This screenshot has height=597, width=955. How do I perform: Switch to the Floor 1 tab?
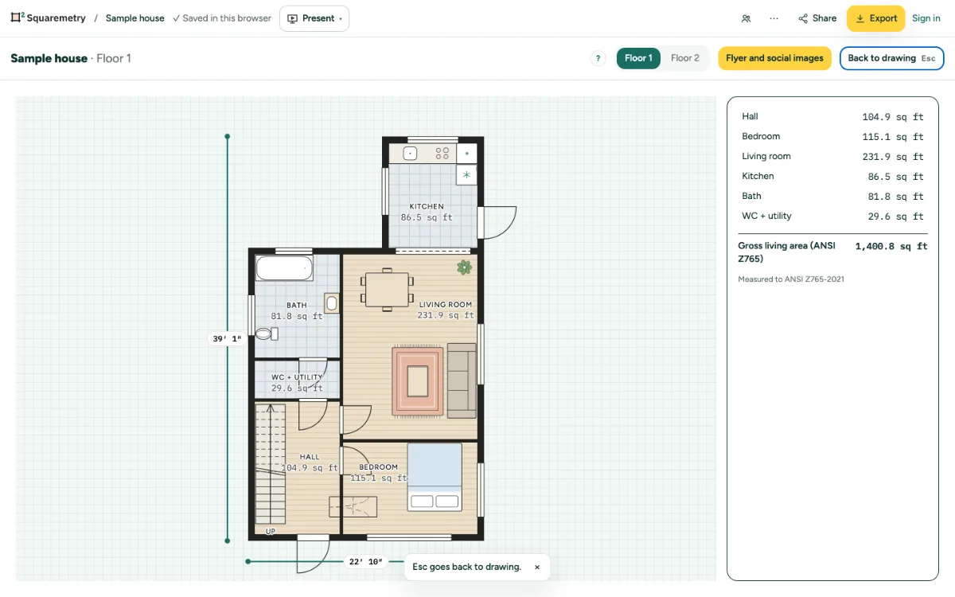click(638, 58)
